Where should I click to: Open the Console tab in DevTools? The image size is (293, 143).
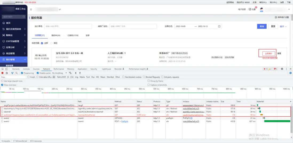(26, 69)
